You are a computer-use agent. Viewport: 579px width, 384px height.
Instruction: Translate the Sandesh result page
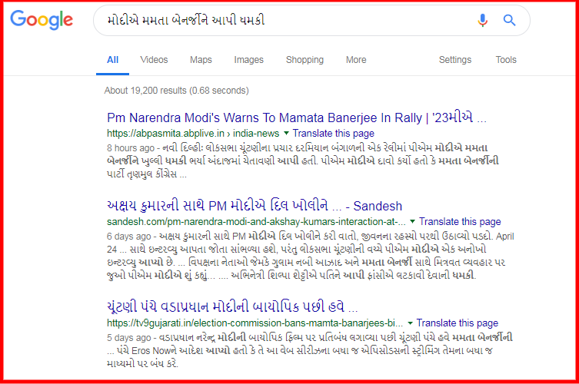pyautogui.click(x=460, y=222)
